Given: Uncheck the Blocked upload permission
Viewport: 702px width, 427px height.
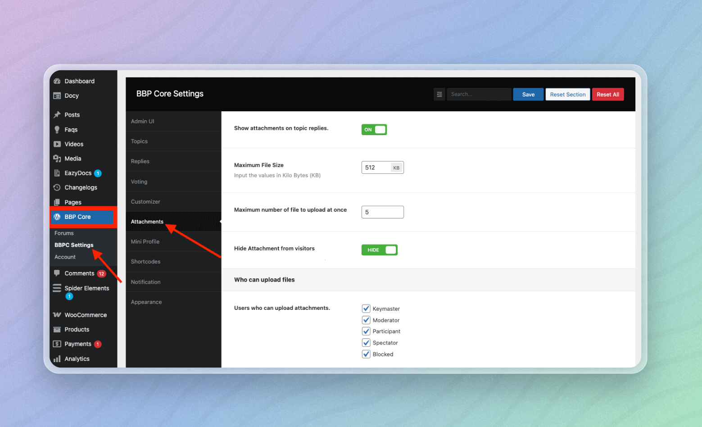Looking at the screenshot, I should (366, 354).
